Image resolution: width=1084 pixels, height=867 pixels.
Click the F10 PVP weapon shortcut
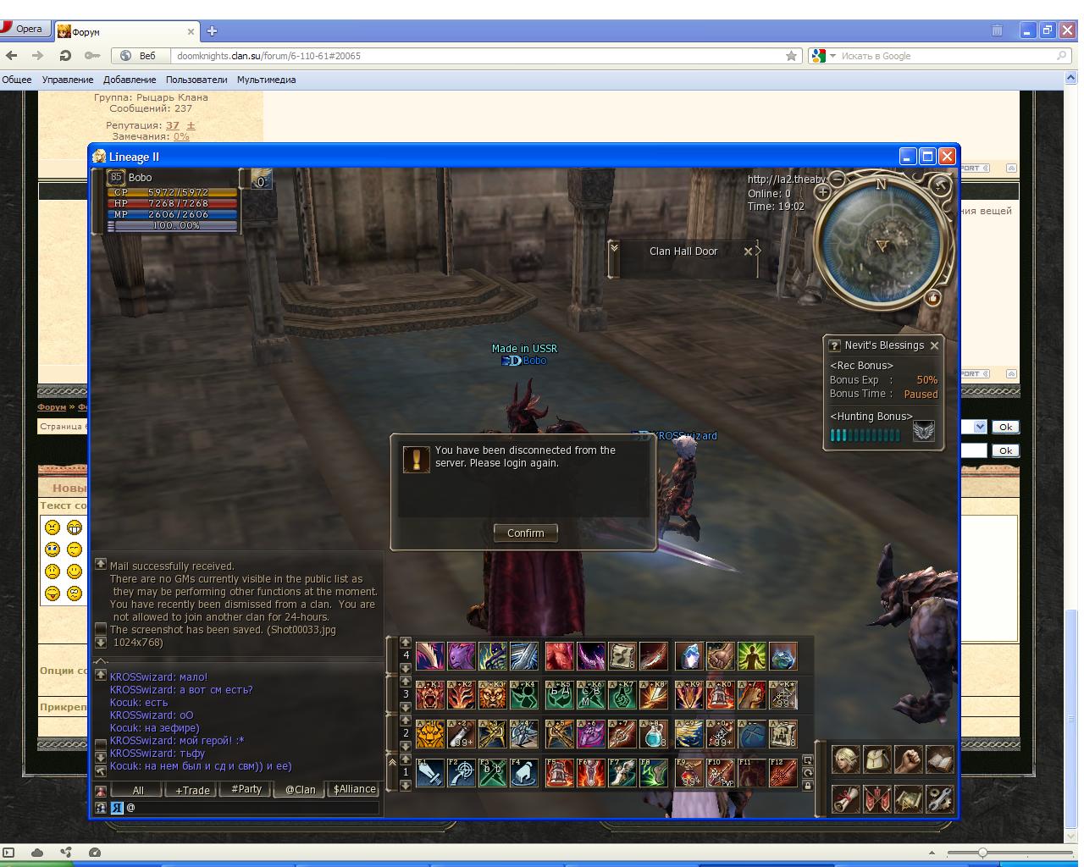tap(720, 772)
